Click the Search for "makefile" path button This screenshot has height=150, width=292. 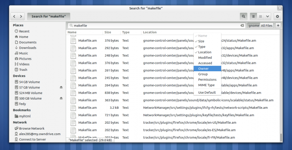click(49, 16)
